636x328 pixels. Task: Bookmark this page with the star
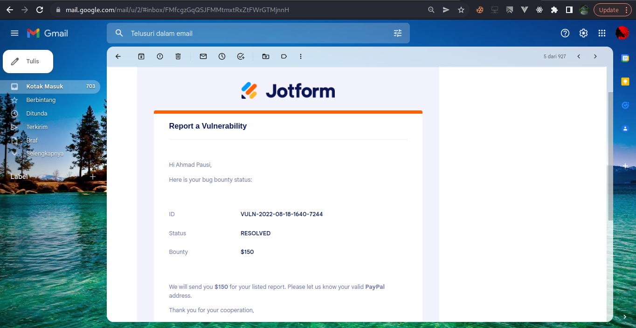click(461, 9)
